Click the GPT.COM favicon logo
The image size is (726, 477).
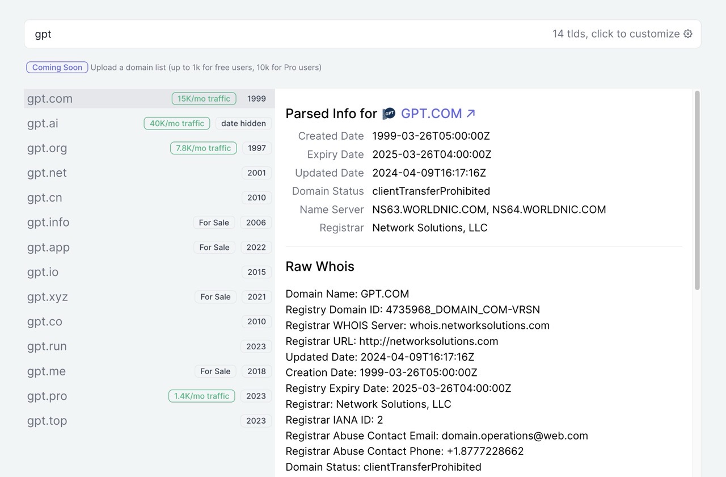[x=389, y=114]
